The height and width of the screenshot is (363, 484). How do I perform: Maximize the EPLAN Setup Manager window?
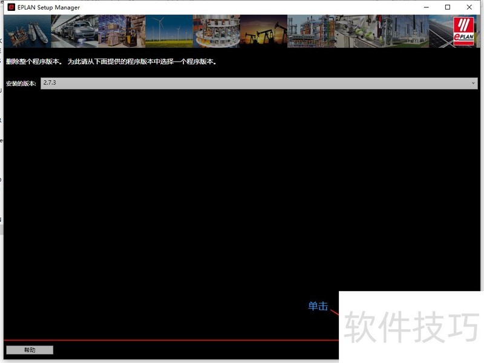(448, 7)
